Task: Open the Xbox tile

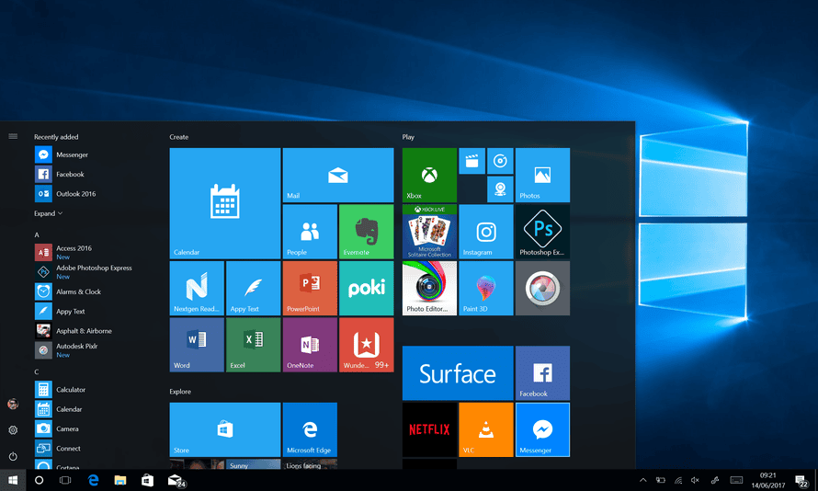Action: [429, 175]
